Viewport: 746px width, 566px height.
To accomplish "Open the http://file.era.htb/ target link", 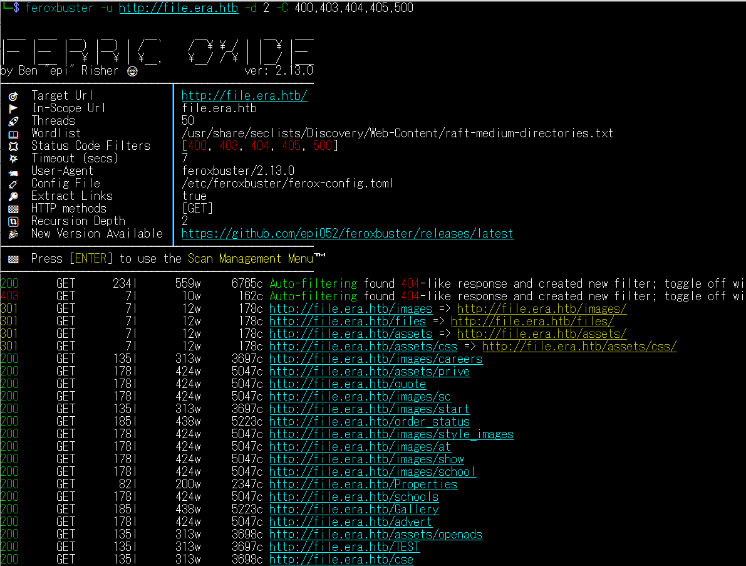I will click(244, 96).
